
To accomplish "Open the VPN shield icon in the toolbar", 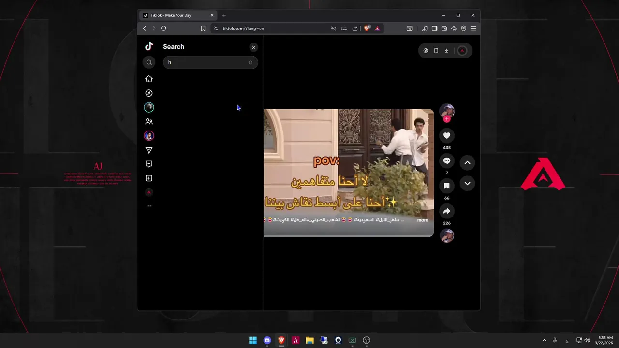I will (463, 29).
